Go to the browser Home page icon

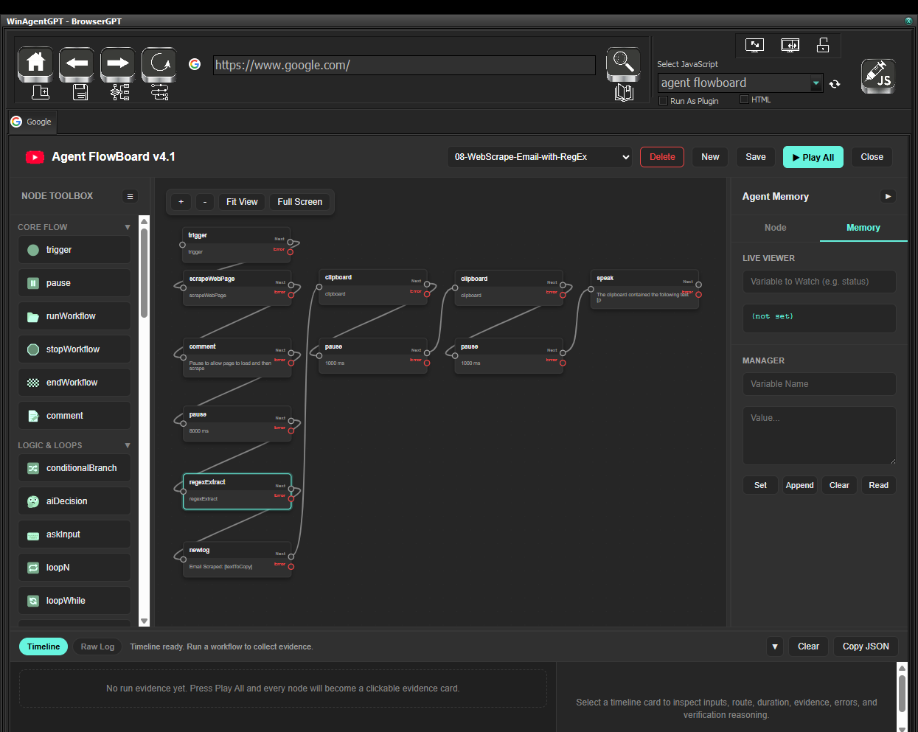point(35,64)
